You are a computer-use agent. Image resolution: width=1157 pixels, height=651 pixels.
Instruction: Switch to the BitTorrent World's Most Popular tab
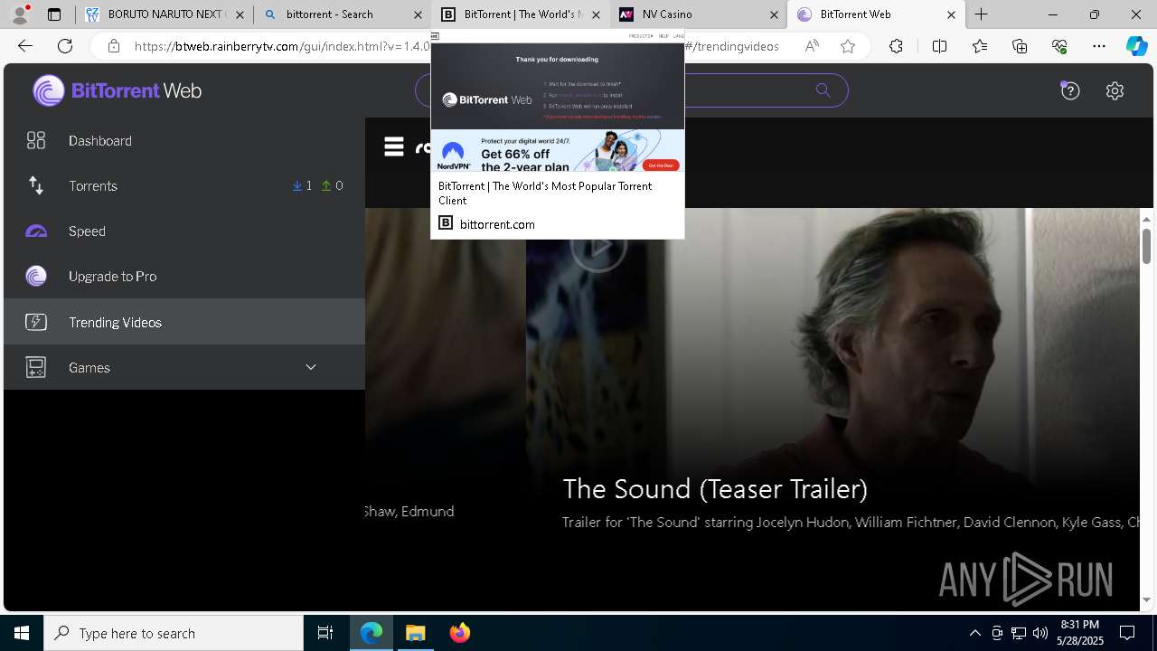[x=521, y=14]
